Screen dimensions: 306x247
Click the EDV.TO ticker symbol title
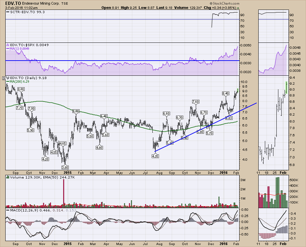13,3
